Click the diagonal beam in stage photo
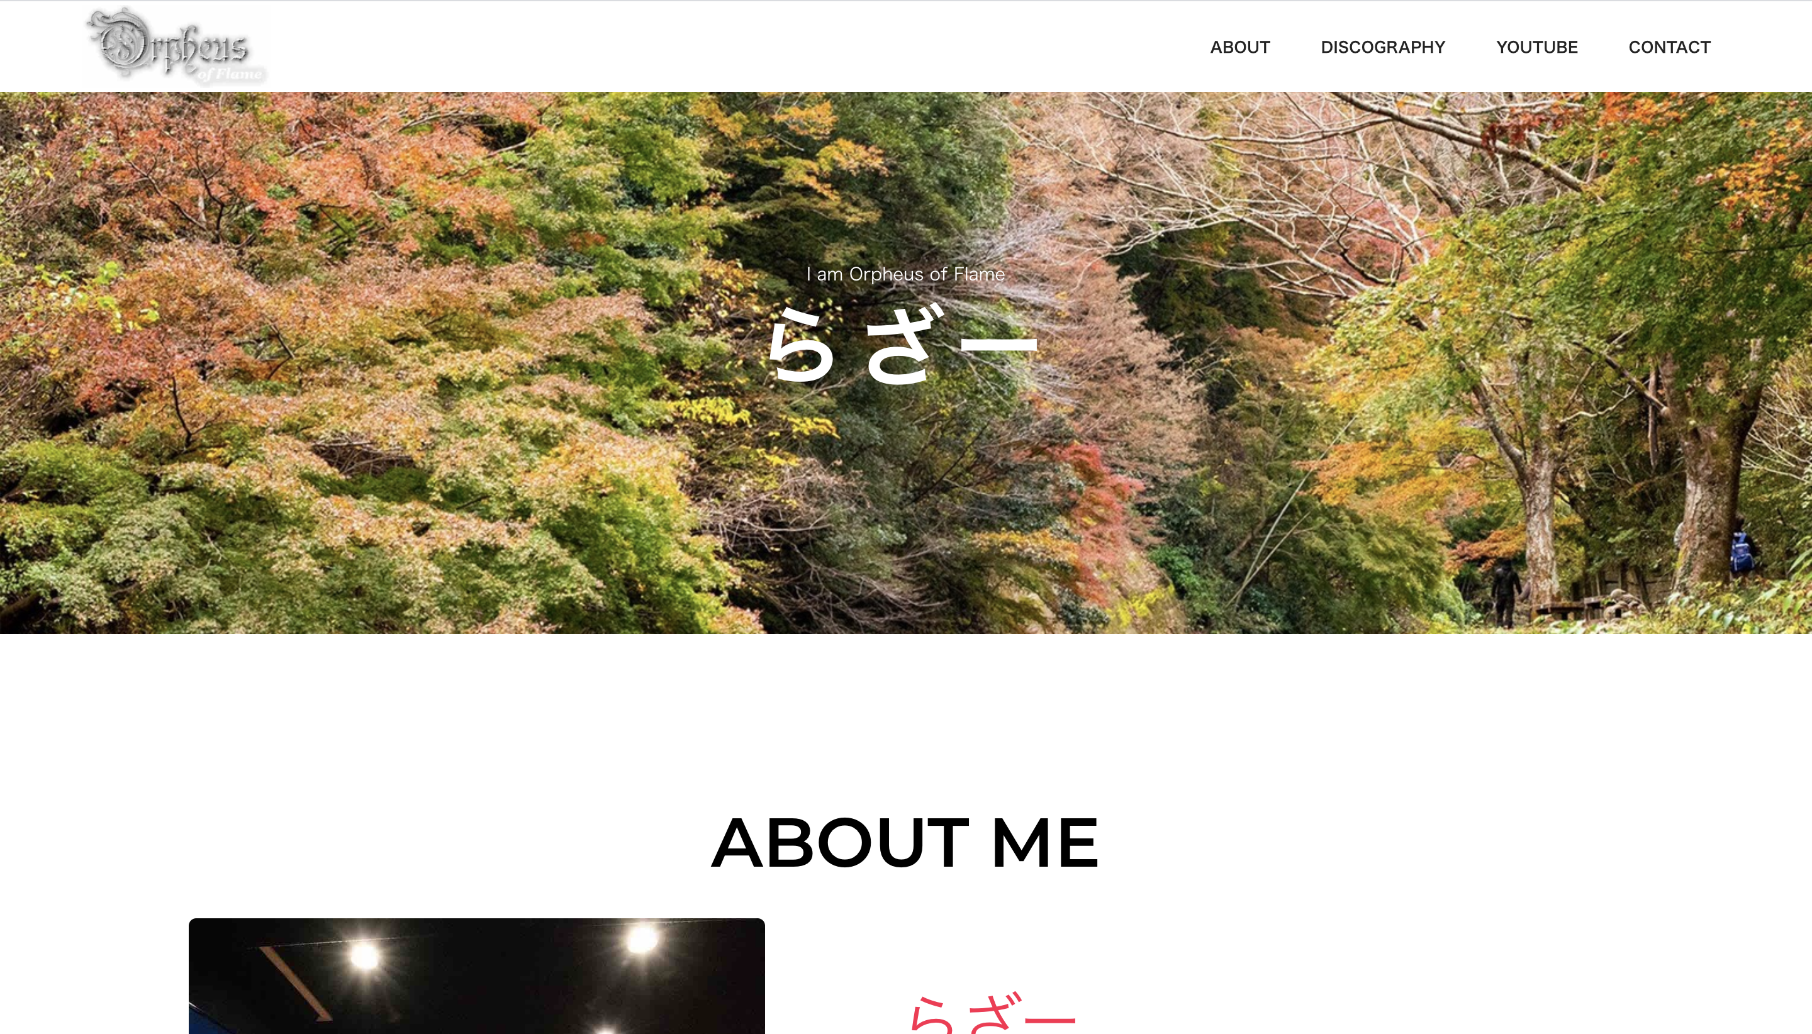The image size is (1812, 1034). click(295, 982)
